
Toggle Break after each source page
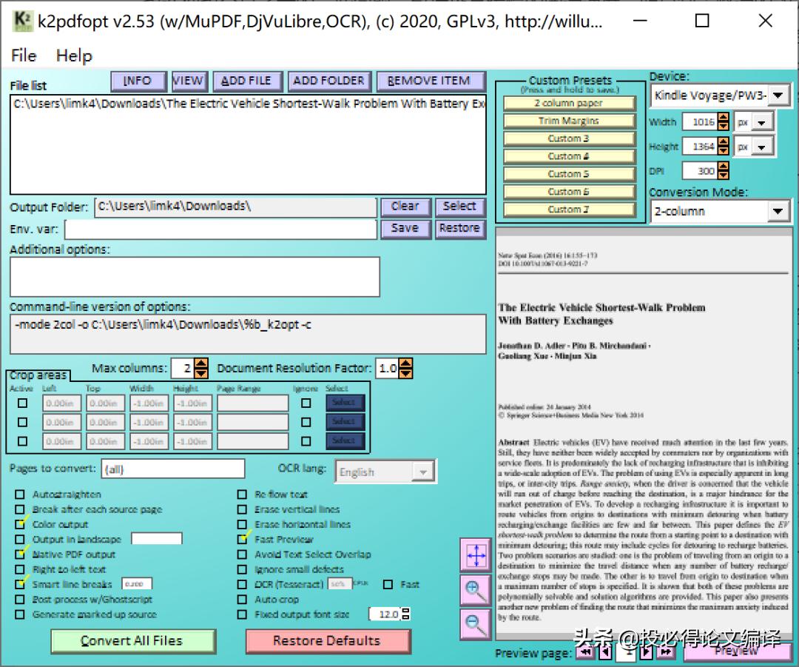point(20,509)
